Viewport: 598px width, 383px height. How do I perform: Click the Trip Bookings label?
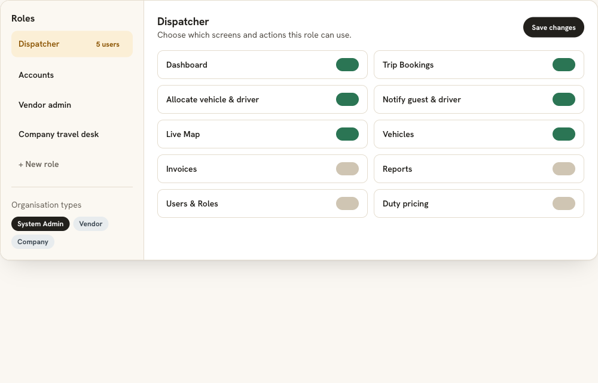[408, 65]
